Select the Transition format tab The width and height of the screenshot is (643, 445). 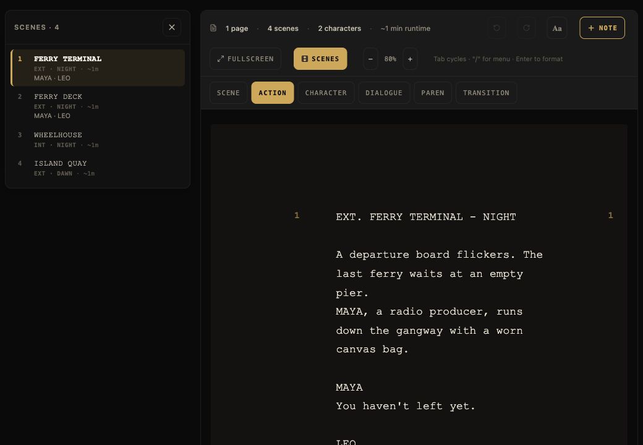(x=487, y=93)
